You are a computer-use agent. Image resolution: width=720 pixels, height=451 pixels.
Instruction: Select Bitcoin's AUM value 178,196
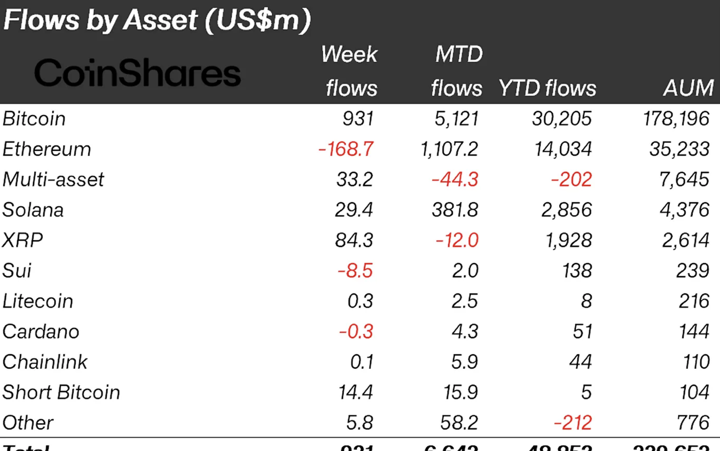[x=675, y=119]
